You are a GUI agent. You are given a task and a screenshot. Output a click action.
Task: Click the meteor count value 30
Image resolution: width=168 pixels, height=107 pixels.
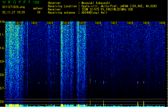click(x=39, y=12)
